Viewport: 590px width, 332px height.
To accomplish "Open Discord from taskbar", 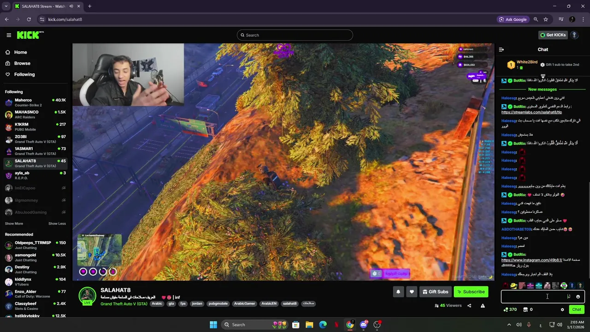I will 364,325.
